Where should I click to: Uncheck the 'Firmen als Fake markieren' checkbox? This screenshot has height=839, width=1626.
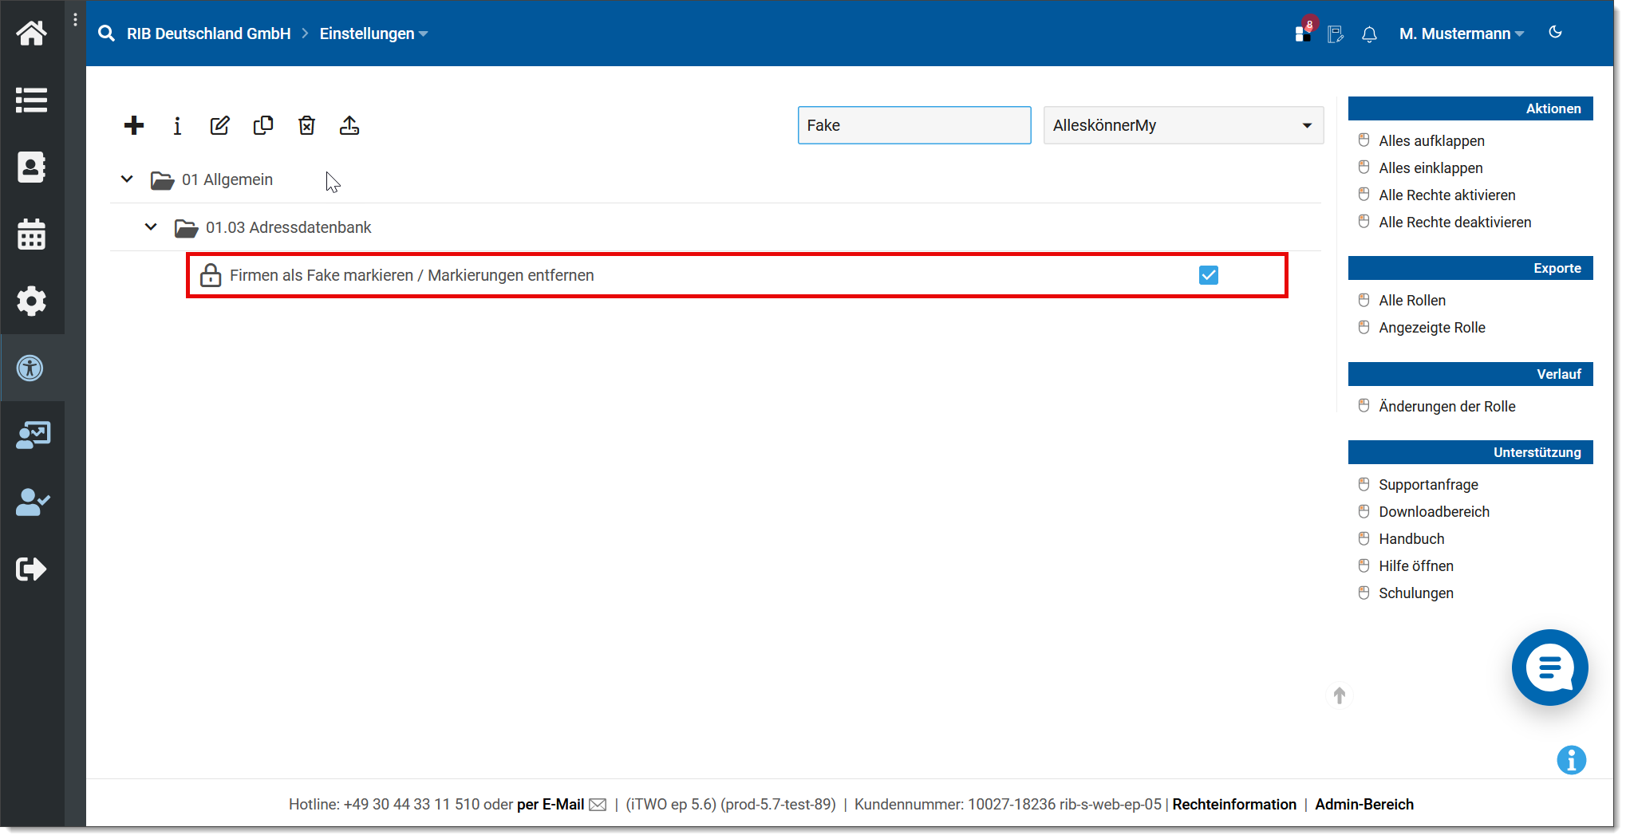tap(1208, 275)
